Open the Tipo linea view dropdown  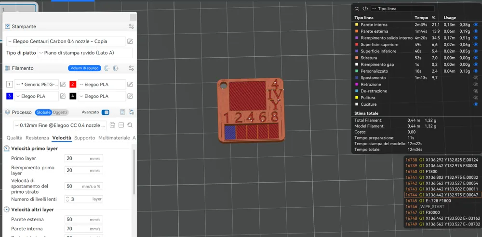coord(402,9)
